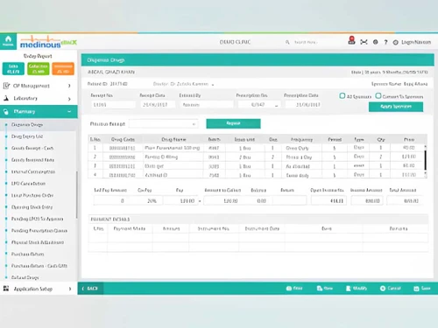Open the settings gear in top bar
This screenshot has height=328, width=438.
(376, 42)
